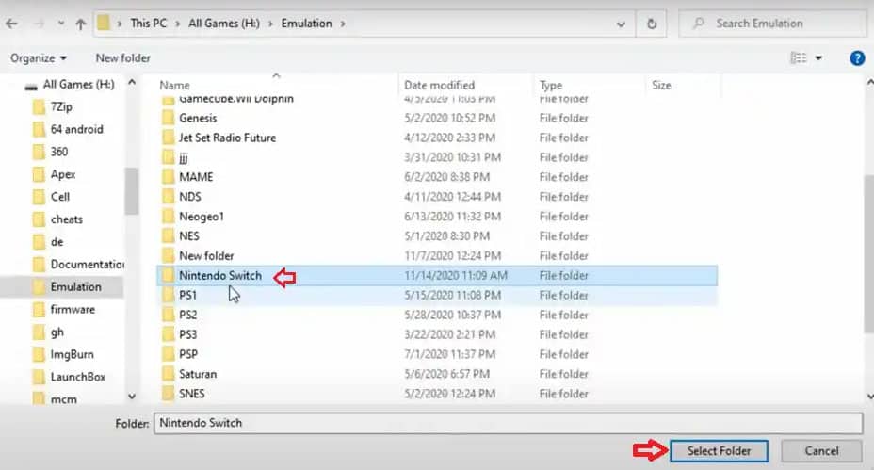874x470 pixels.
Task: Click Genesis folder icon
Action: (168, 118)
